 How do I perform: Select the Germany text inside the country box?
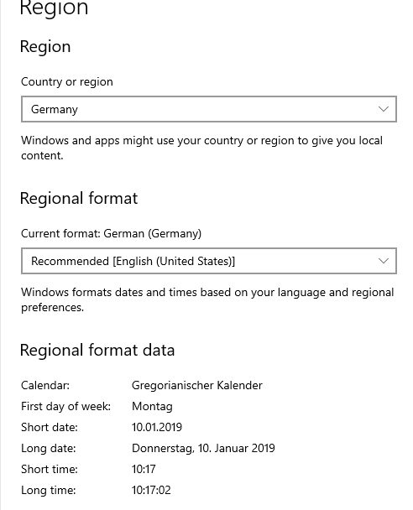tap(55, 110)
